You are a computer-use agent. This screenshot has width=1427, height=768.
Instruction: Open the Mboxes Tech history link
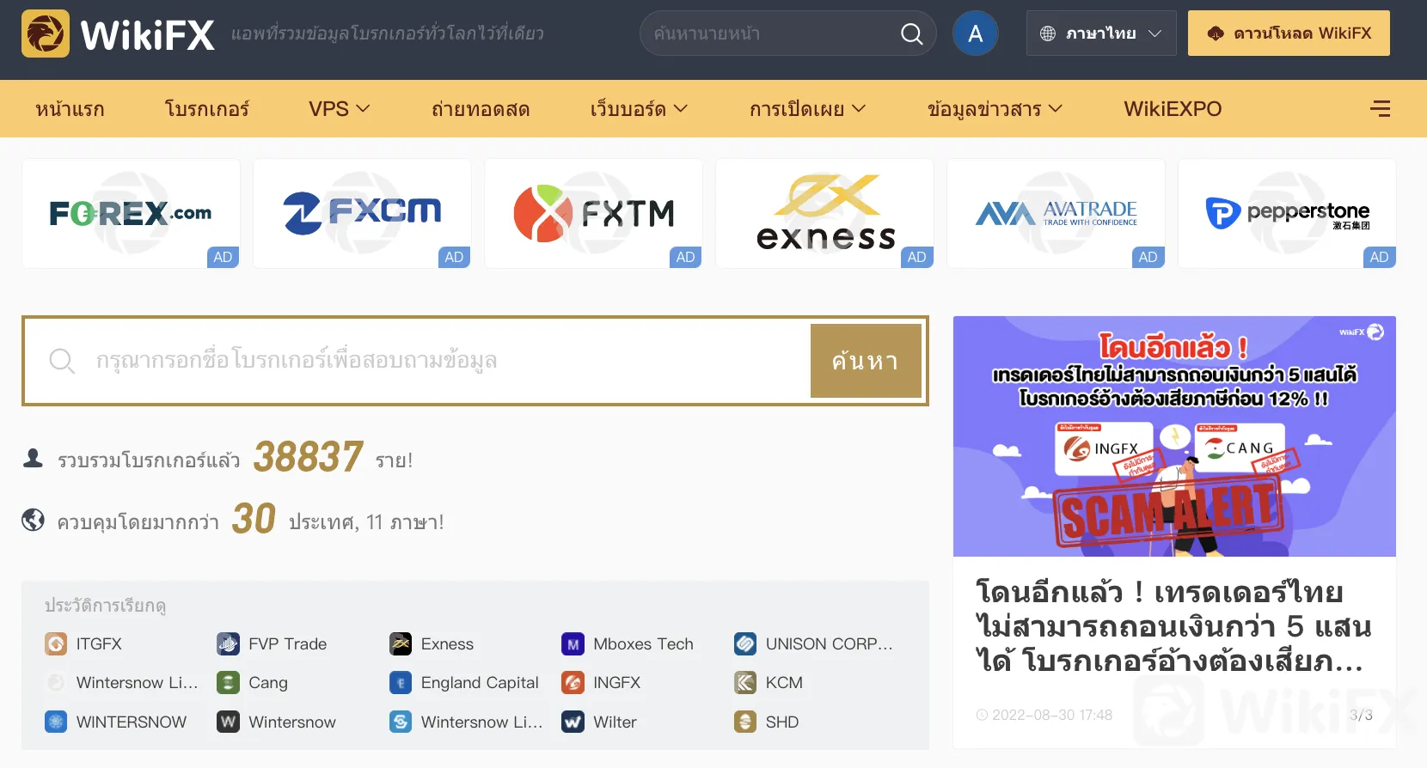click(x=643, y=643)
